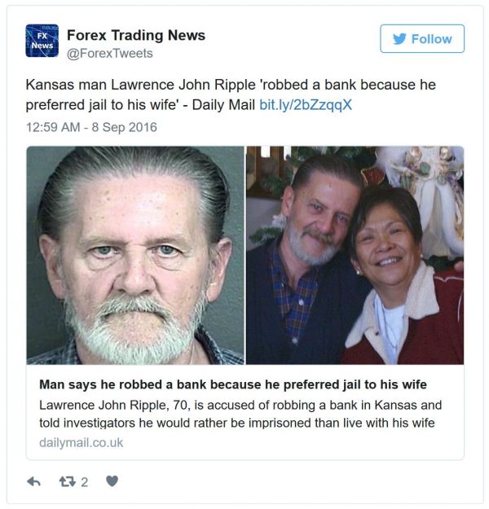Open the bit.ly/2bZzqqX link
The image size is (489, 509).
tap(306, 105)
